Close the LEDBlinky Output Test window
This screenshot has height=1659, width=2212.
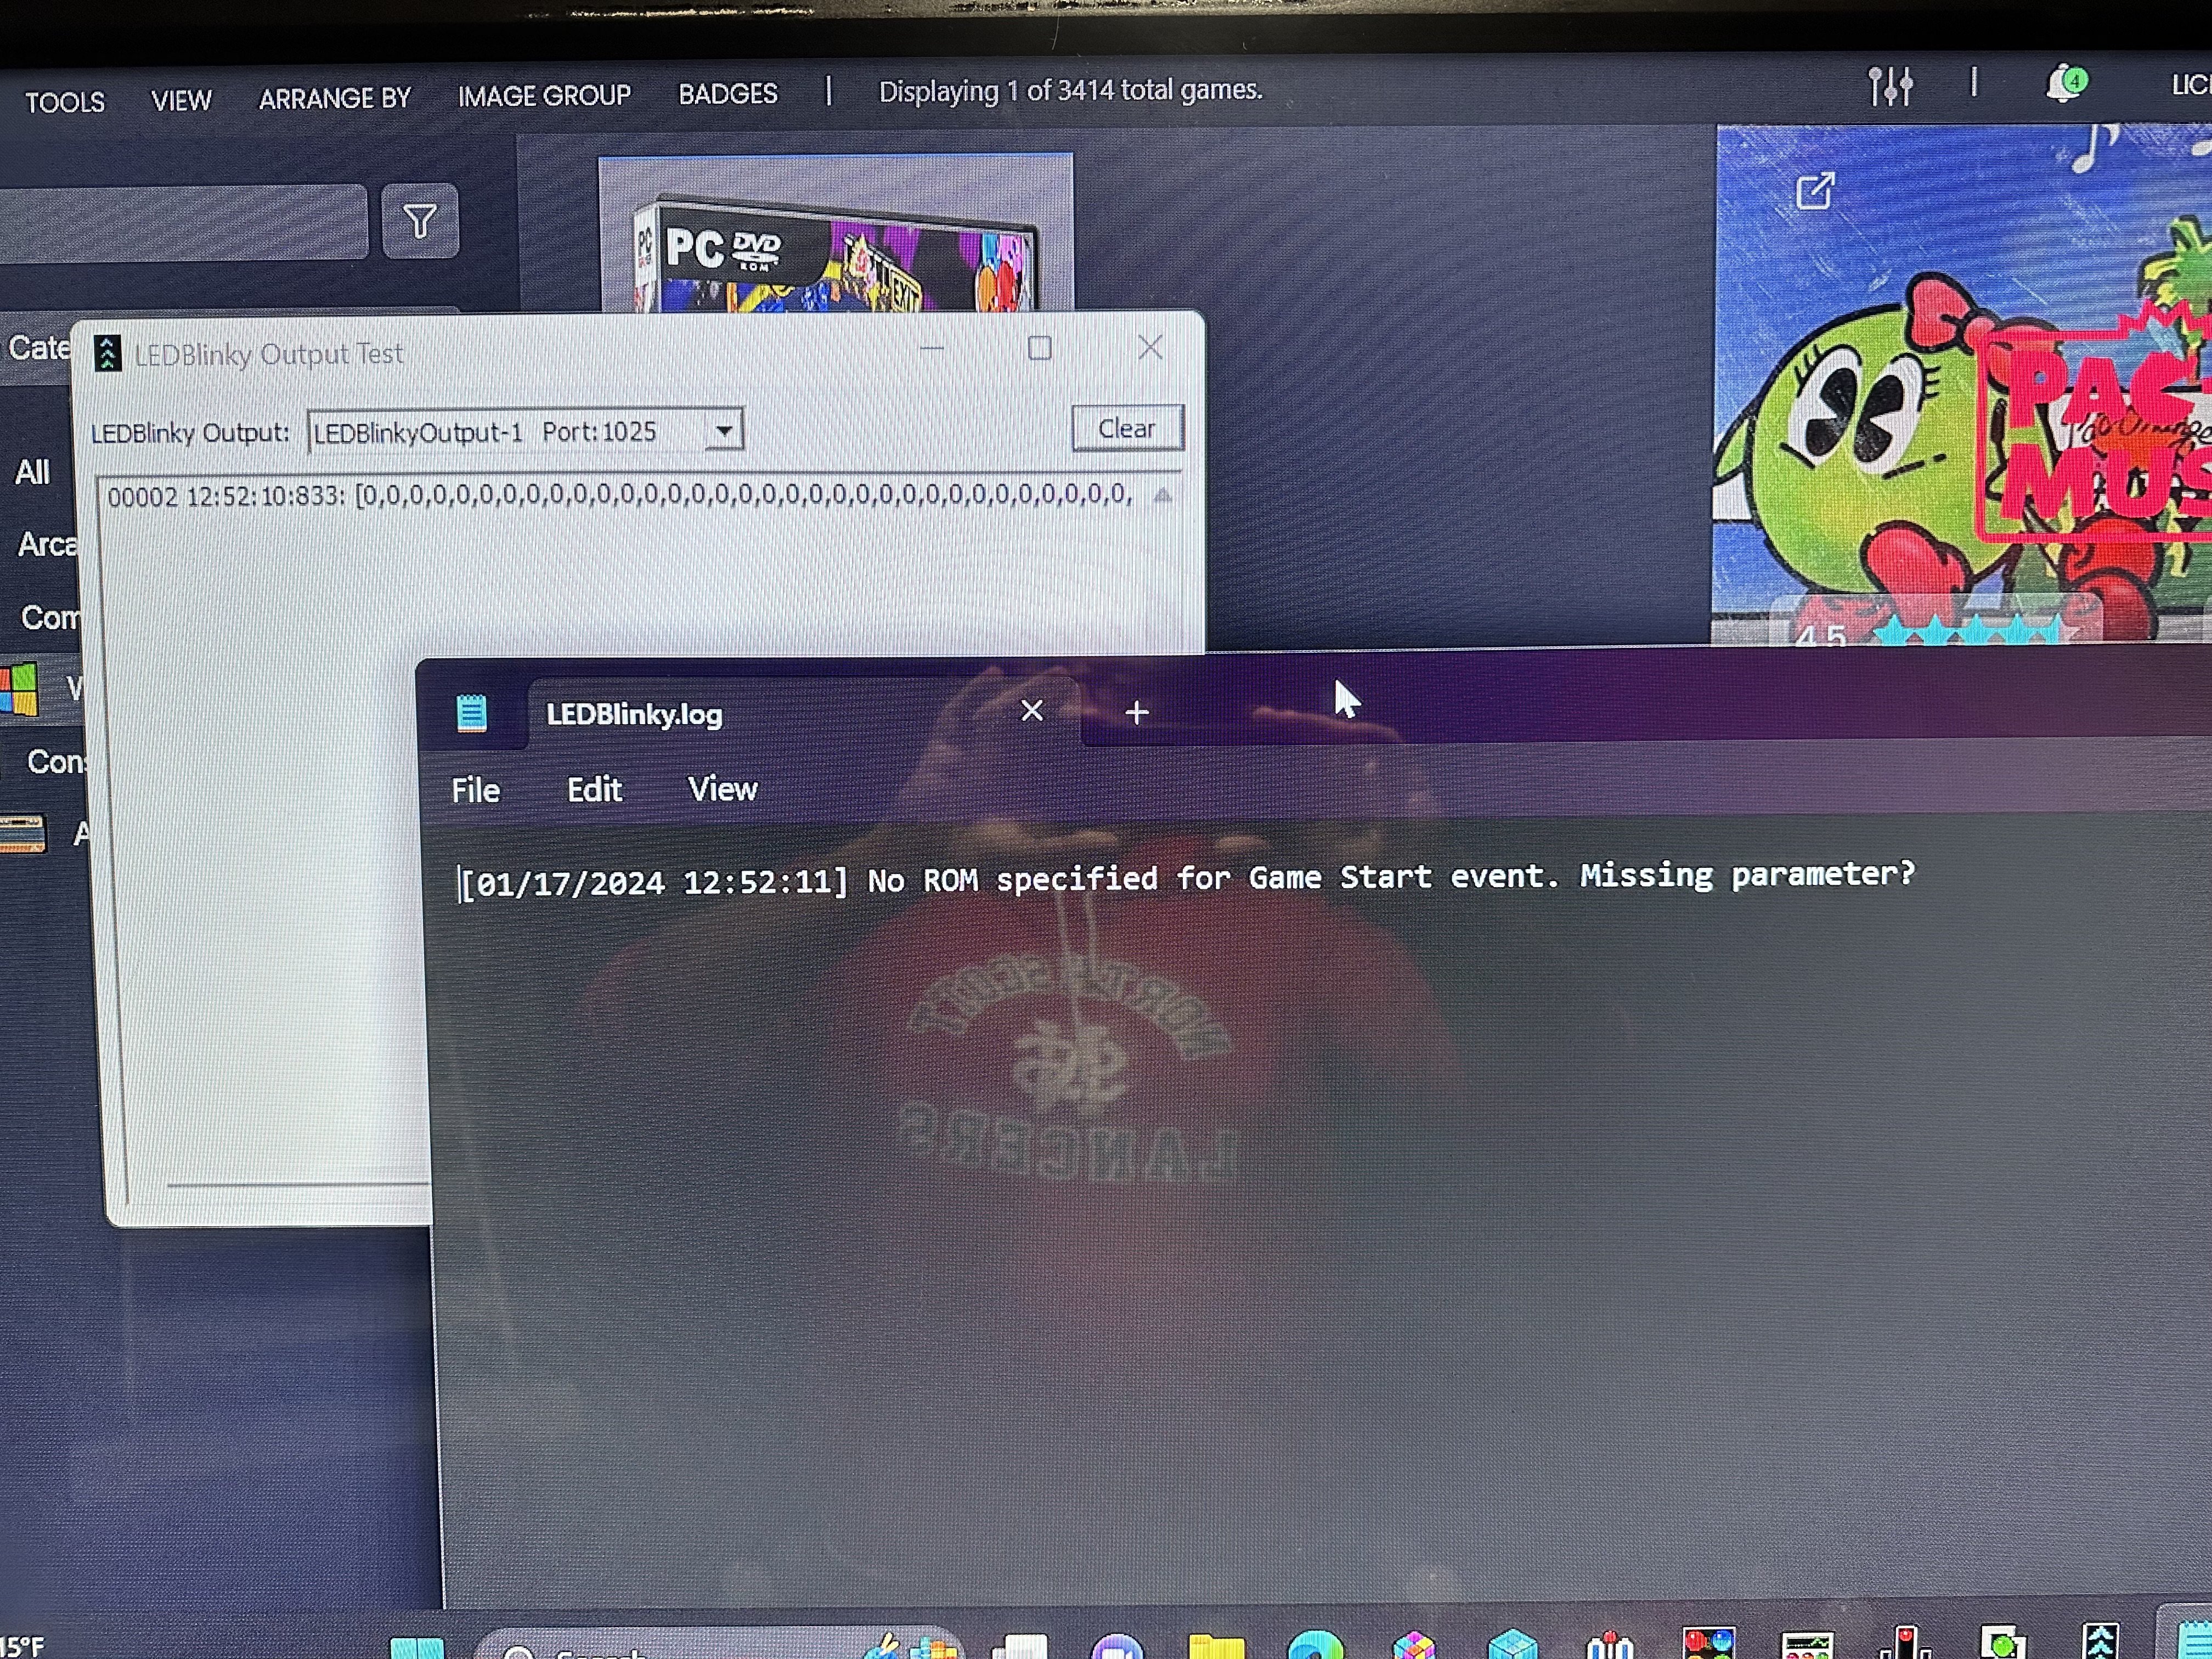point(1150,347)
